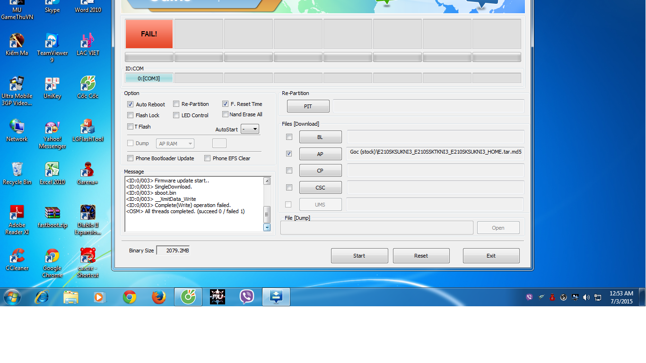The height and width of the screenshot is (363, 646).
Task: Open the AP RAM dump dropdown
Action: coord(175,144)
